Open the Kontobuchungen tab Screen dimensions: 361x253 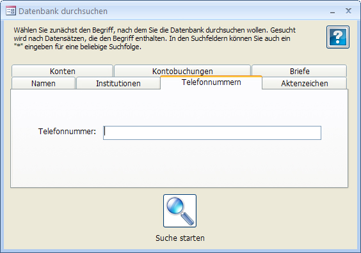click(x=182, y=71)
